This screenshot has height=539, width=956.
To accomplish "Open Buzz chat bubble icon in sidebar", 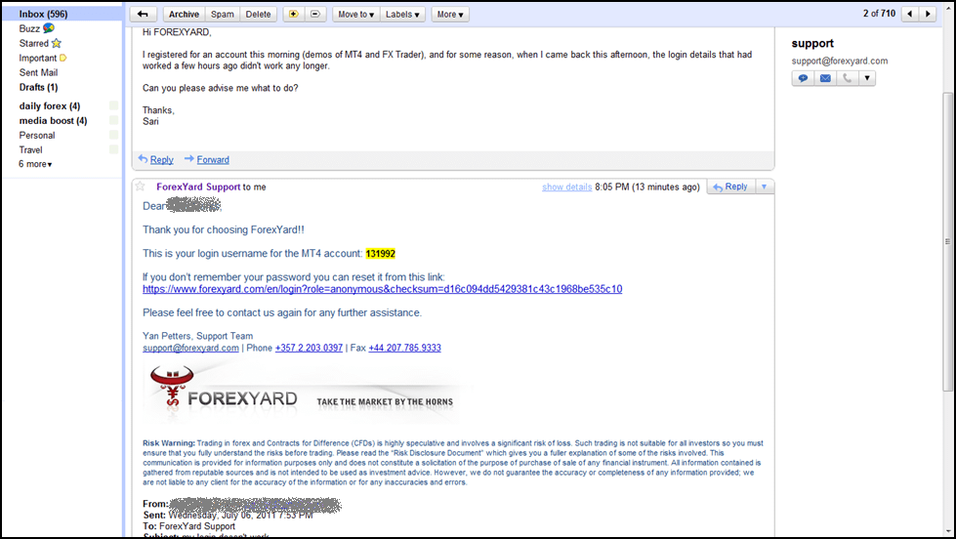I will pos(49,28).
